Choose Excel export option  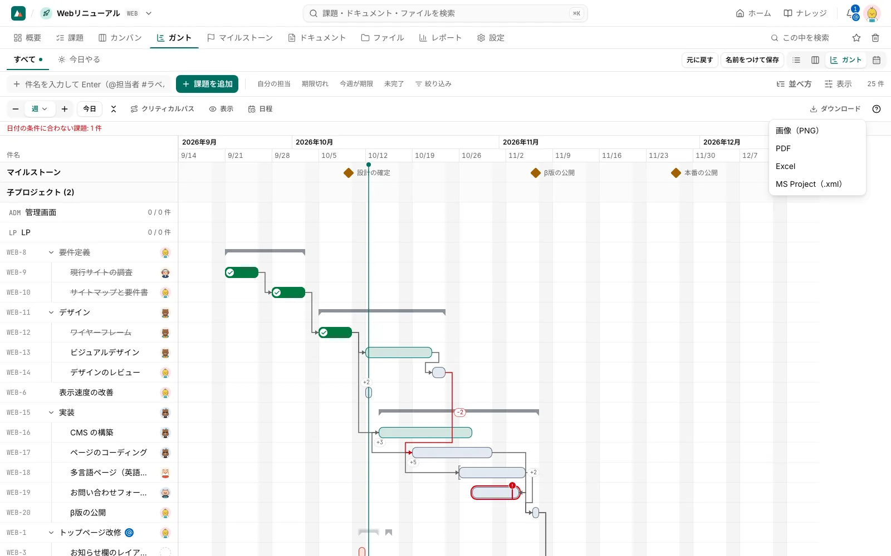point(817,166)
